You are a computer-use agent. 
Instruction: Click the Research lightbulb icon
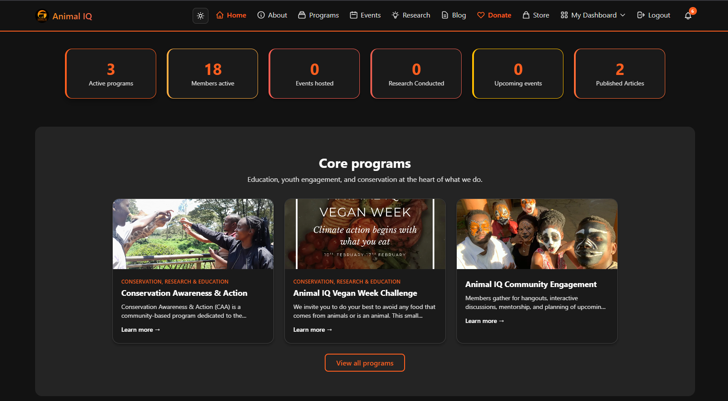pyautogui.click(x=395, y=15)
